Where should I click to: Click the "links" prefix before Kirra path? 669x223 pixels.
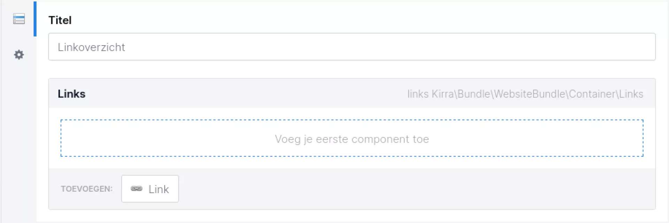418,94
